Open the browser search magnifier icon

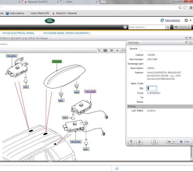tap(180, 8)
